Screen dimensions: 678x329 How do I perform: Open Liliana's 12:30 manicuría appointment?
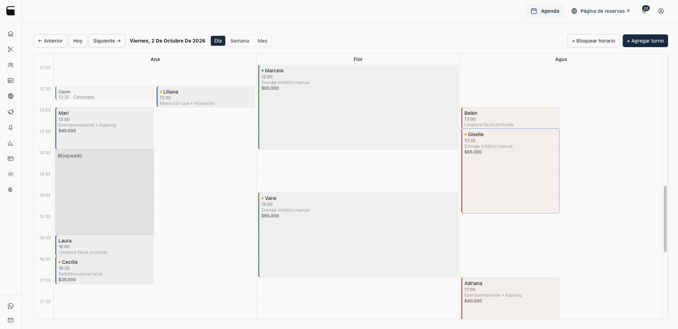click(206, 96)
